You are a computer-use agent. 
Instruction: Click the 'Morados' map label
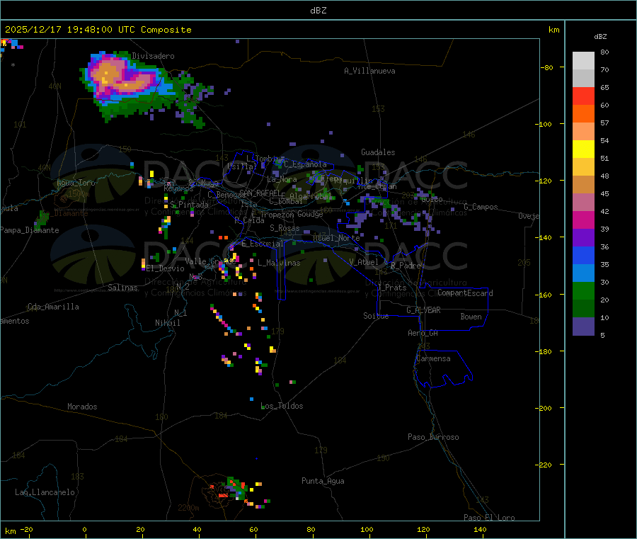pos(83,407)
